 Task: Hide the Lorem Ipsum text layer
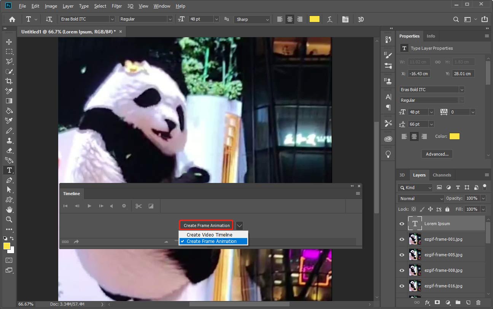[402, 224]
